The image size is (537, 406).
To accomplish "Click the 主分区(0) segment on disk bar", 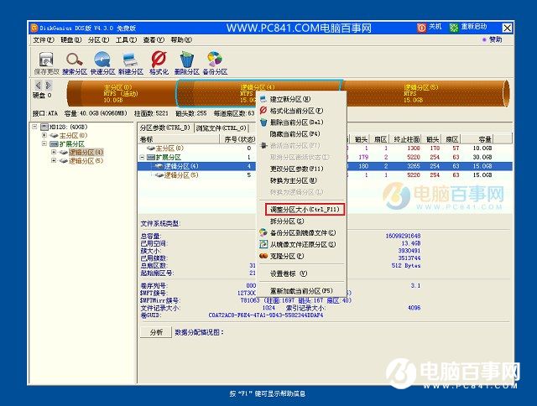I will click(x=121, y=93).
